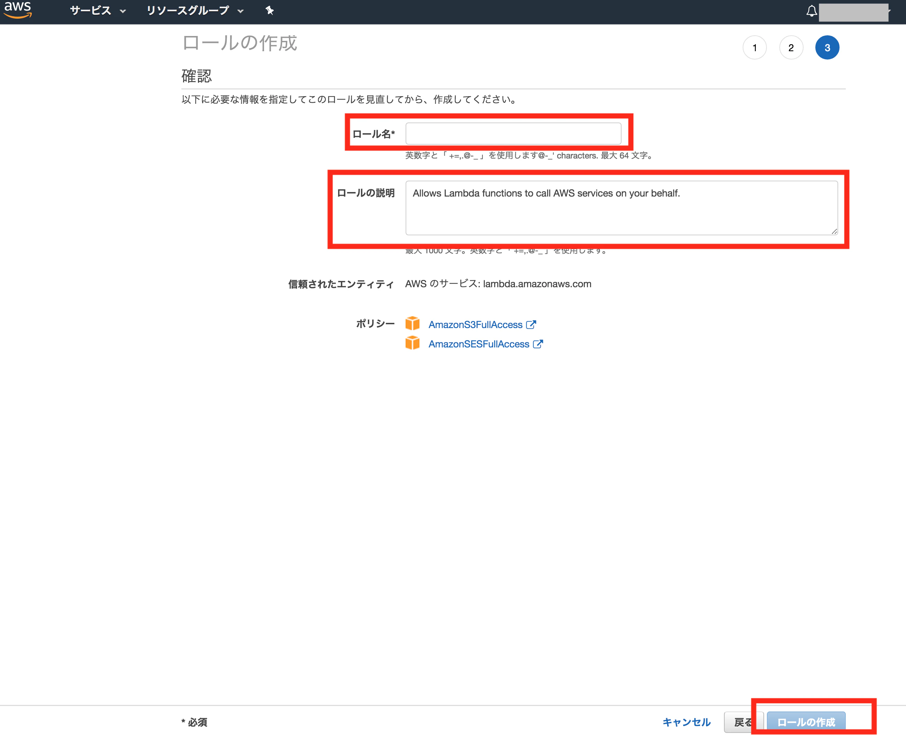Click the 戻る button
This screenshot has height=735, width=906.
point(743,722)
